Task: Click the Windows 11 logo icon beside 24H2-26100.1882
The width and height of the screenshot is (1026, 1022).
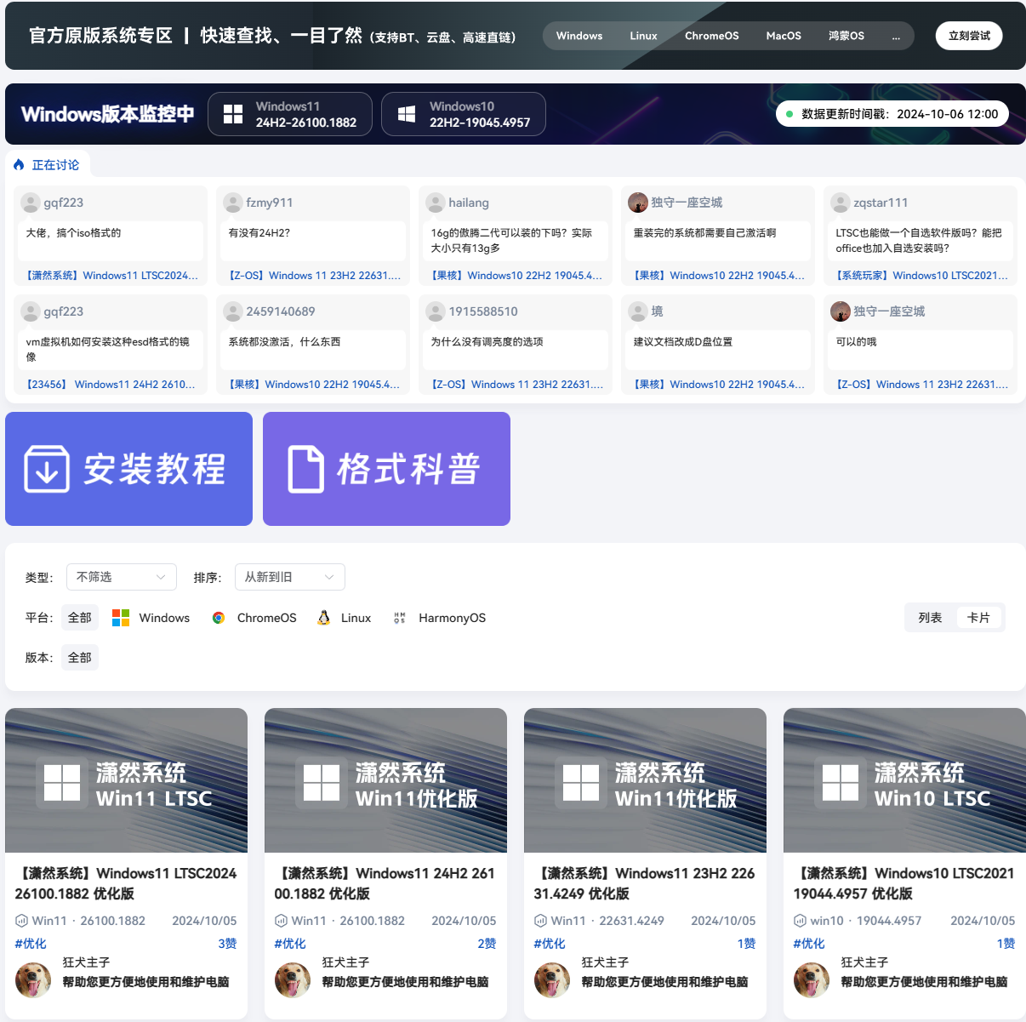Action: (x=232, y=113)
